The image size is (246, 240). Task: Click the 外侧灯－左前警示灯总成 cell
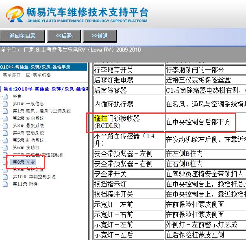(x=205, y=225)
